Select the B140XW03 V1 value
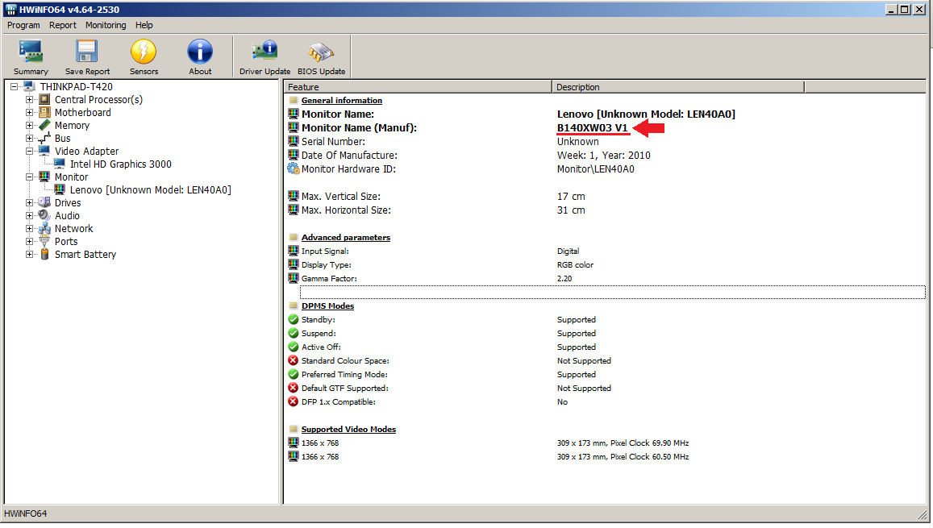Screen dimensions: 933x528 (592, 128)
